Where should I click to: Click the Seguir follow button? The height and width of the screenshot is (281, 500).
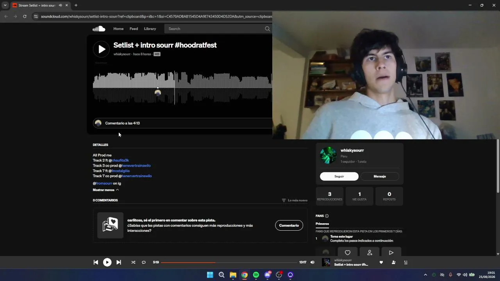coord(339,176)
